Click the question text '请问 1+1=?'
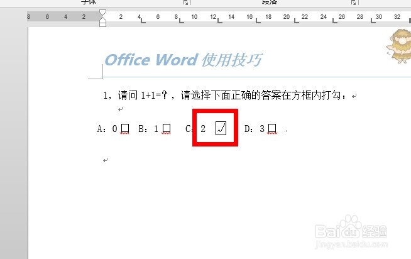Viewport: 411px width, 259px height. click(x=142, y=95)
